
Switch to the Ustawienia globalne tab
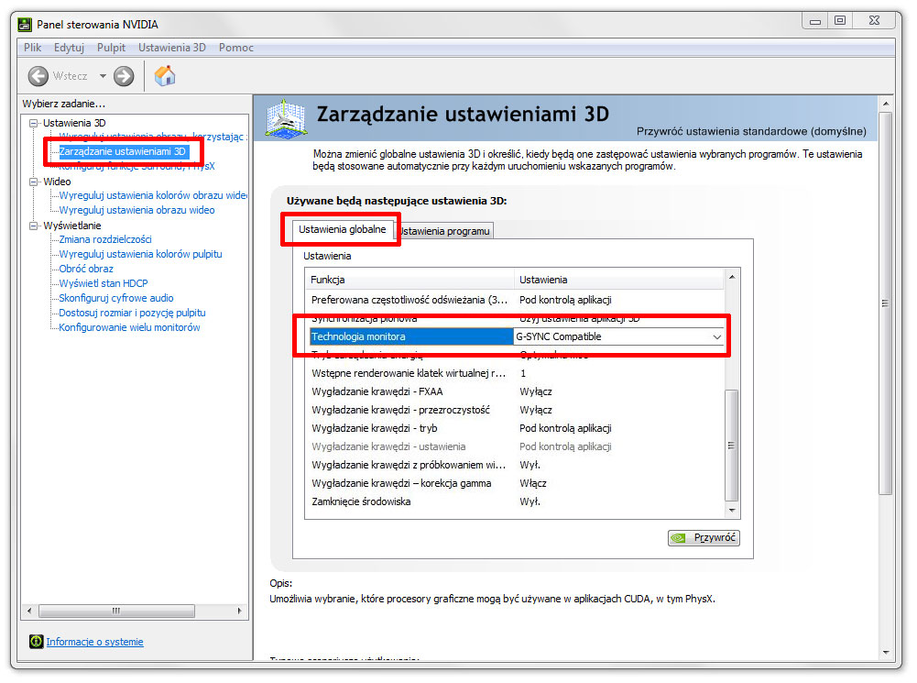(342, 229)
